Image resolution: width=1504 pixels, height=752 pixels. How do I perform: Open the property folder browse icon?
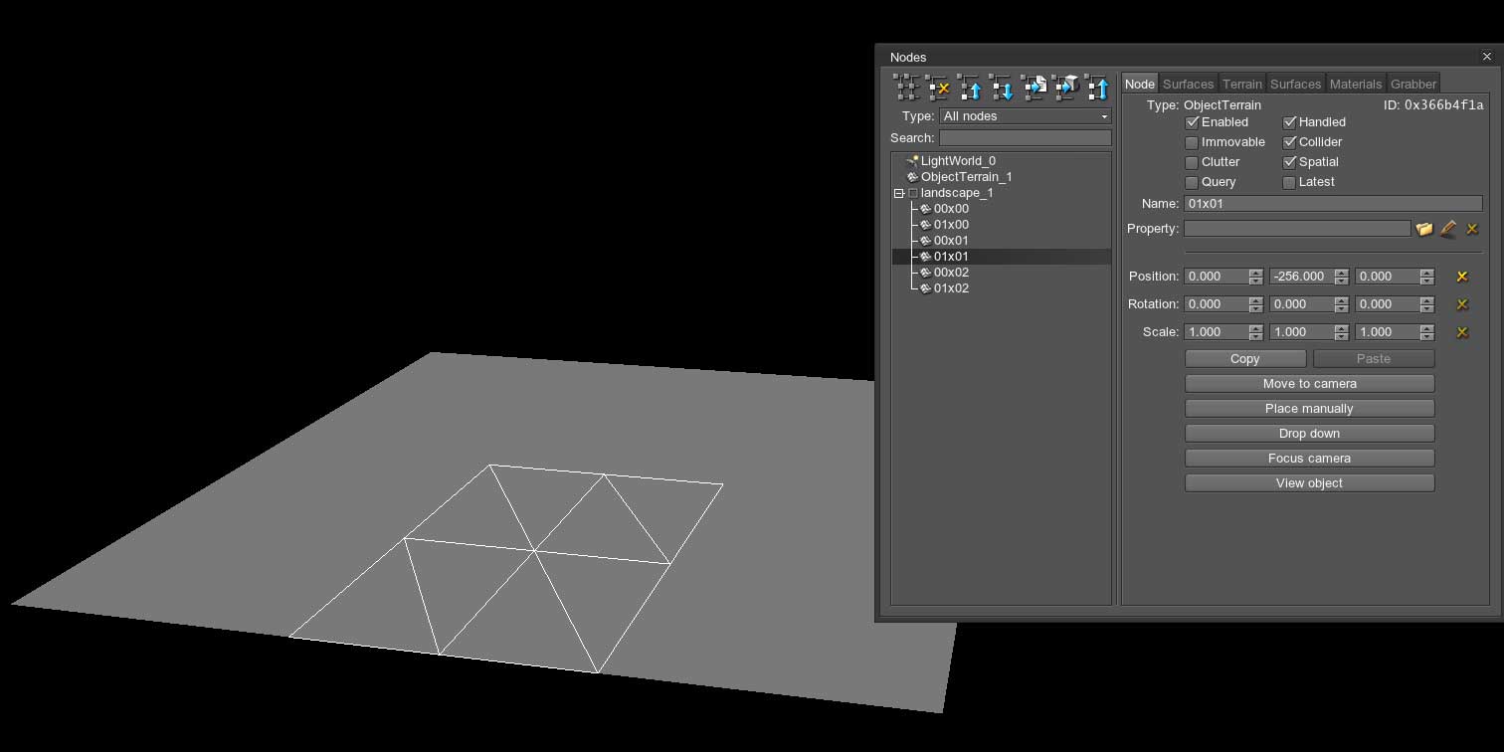(1424, 229)
